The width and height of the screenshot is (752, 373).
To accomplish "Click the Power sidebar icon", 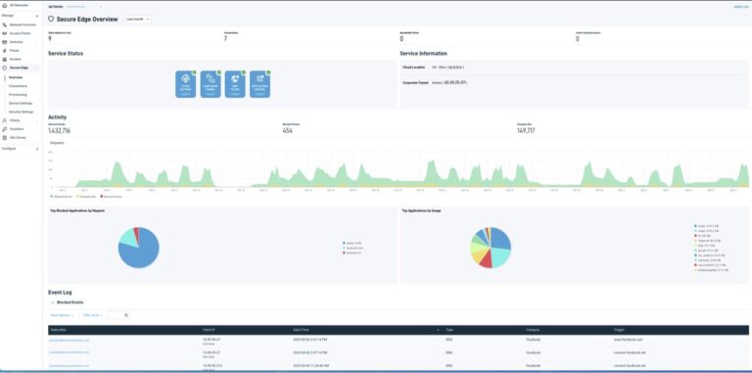I will point(4,50).
